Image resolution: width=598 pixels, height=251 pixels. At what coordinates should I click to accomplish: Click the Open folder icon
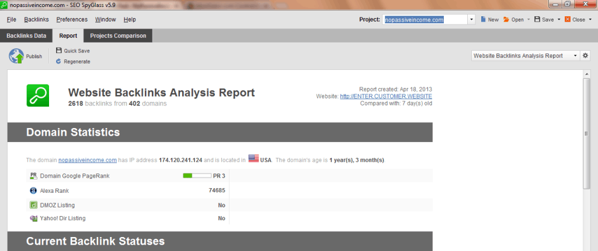click(506, 19)
